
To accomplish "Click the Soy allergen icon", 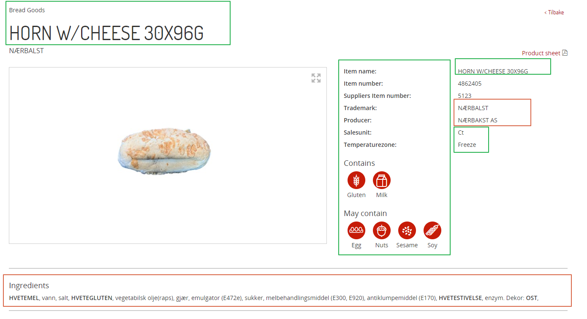I will (x=432, y=231).
